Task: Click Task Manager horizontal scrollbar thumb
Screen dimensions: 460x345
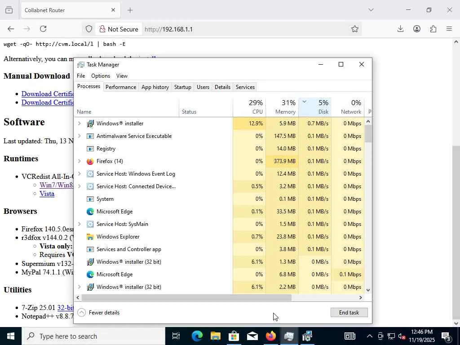Action: point(186,297)
